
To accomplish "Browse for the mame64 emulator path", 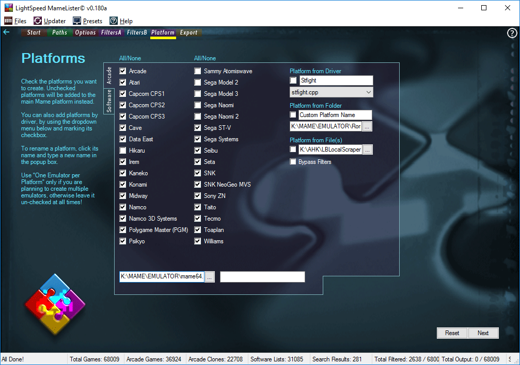I will pos(210,277).
